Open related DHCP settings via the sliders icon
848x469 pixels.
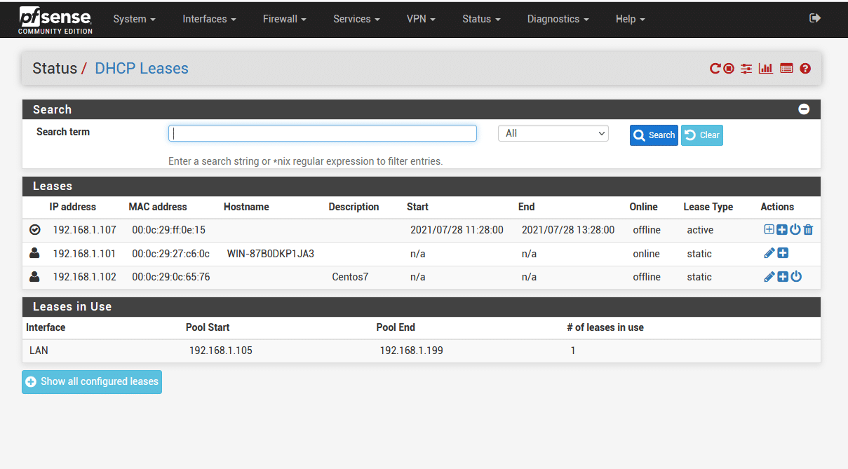point(746,68)
